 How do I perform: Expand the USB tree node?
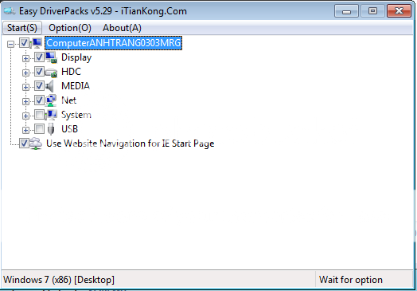pos(25,130)
